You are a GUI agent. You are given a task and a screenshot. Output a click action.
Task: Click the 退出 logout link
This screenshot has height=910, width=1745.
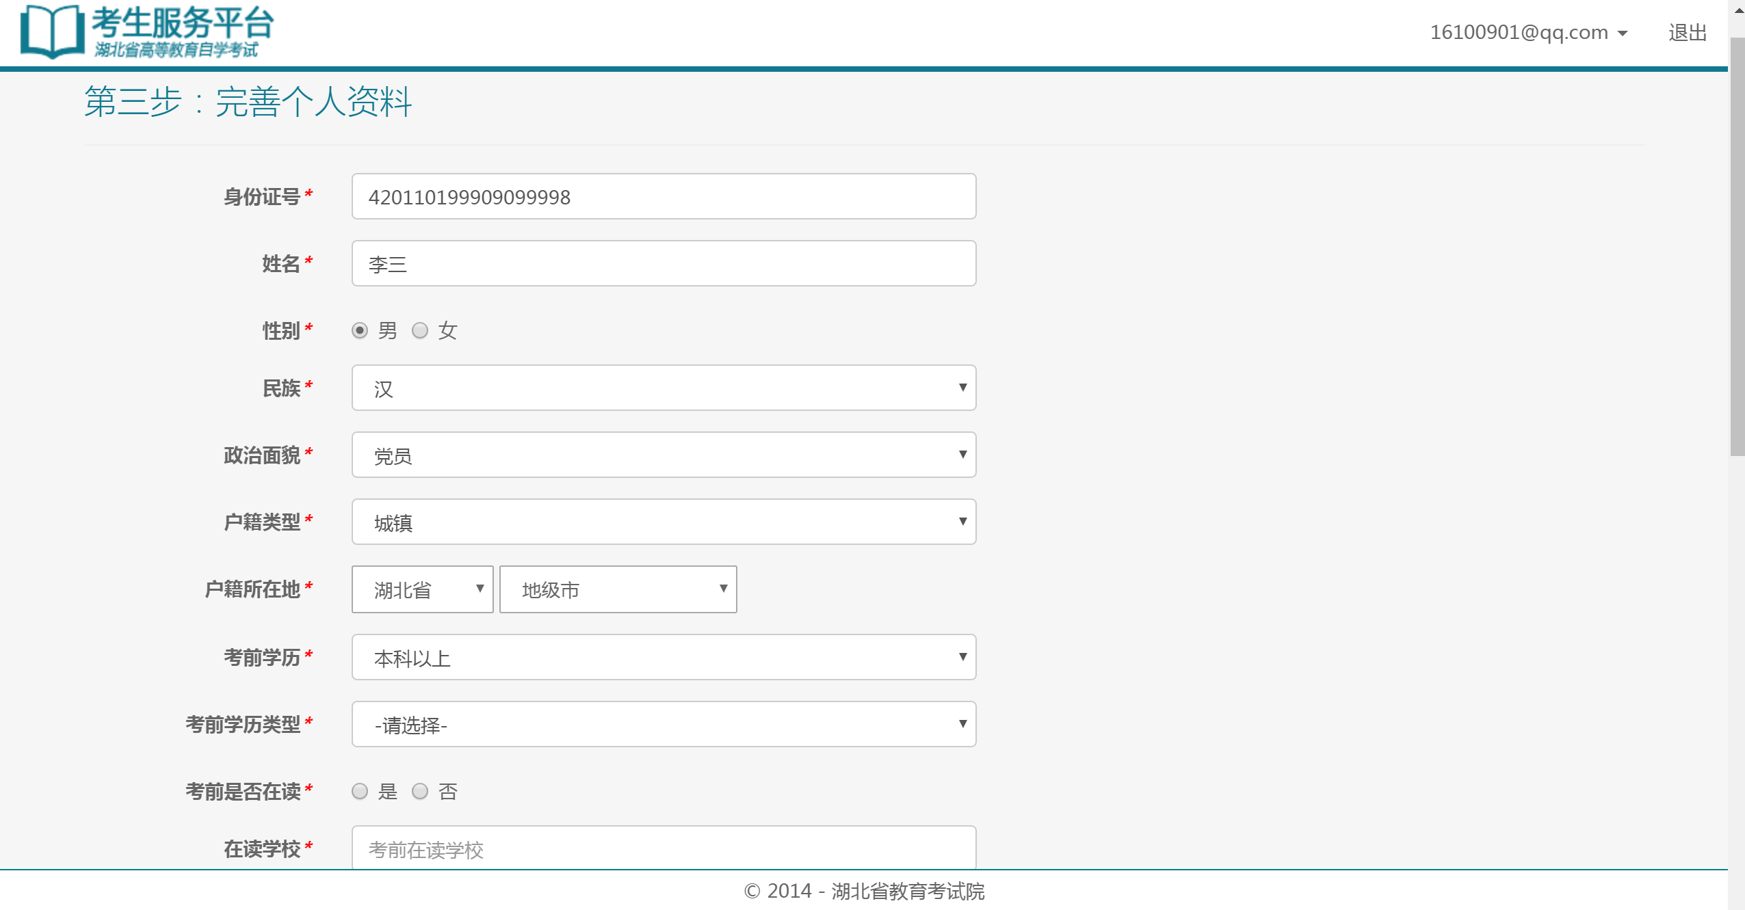pyautogui.click(x=1687, y=32)
